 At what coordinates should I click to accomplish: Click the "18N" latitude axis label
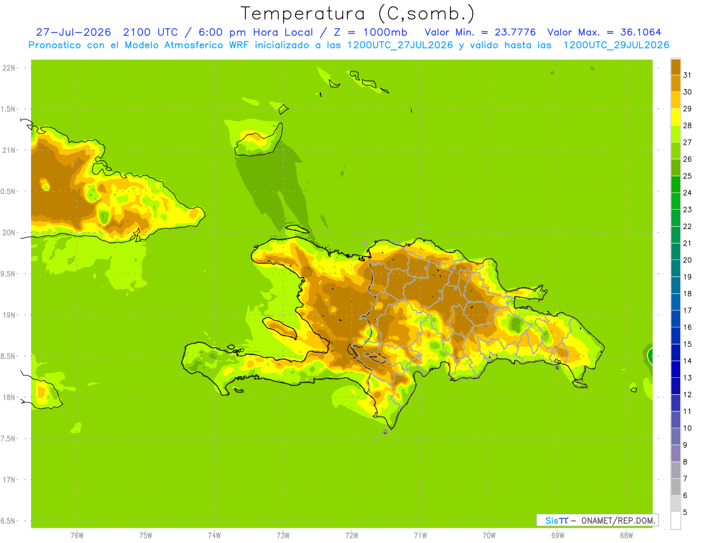(x=9, y=397)
